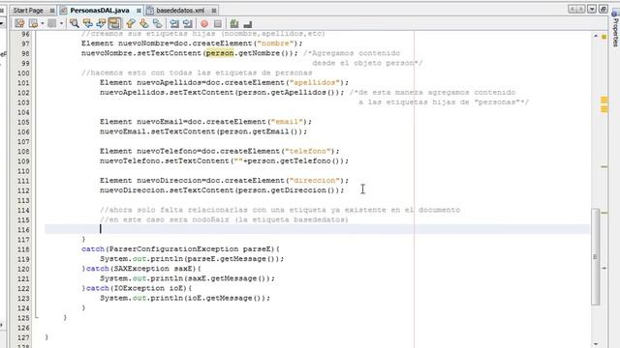Click Find Next Occurrence icon
The height and width of the screenshot is (348, 620).
point(101,23)
